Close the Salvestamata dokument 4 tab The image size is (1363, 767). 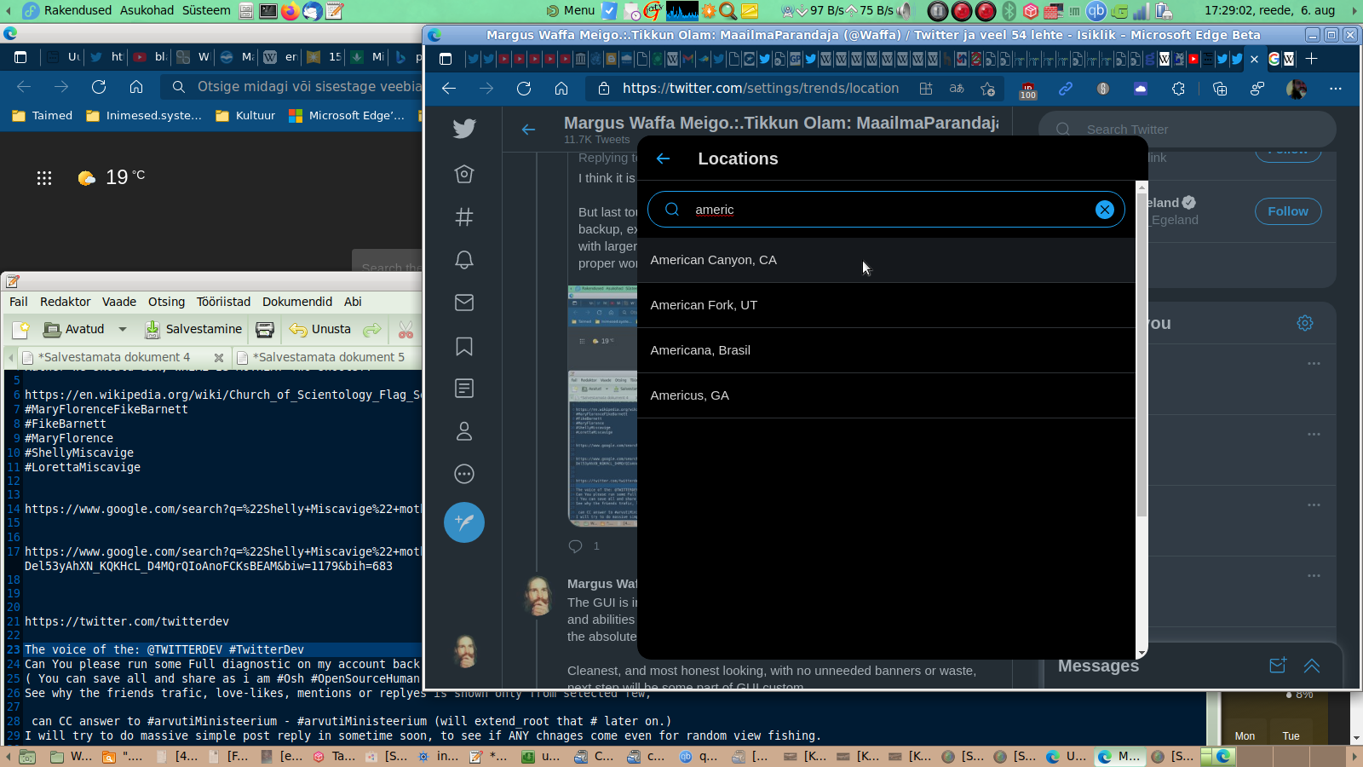tap(219, 358)
